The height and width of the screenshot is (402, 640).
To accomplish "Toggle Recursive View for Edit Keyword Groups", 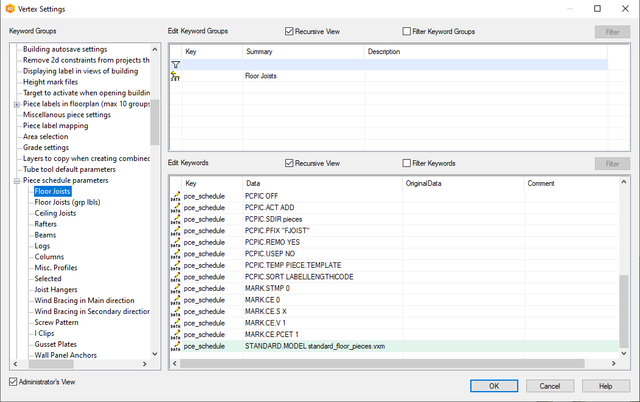I will coord(290,32).
